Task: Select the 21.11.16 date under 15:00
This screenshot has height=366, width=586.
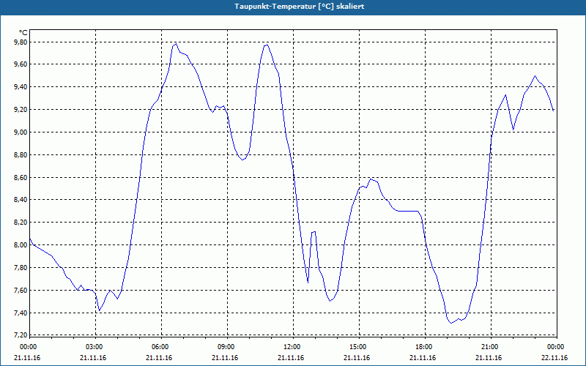Action: pos(357,358)
